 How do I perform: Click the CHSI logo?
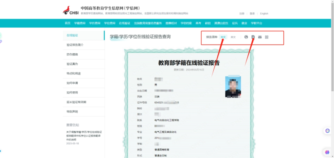tap(71, 10)
